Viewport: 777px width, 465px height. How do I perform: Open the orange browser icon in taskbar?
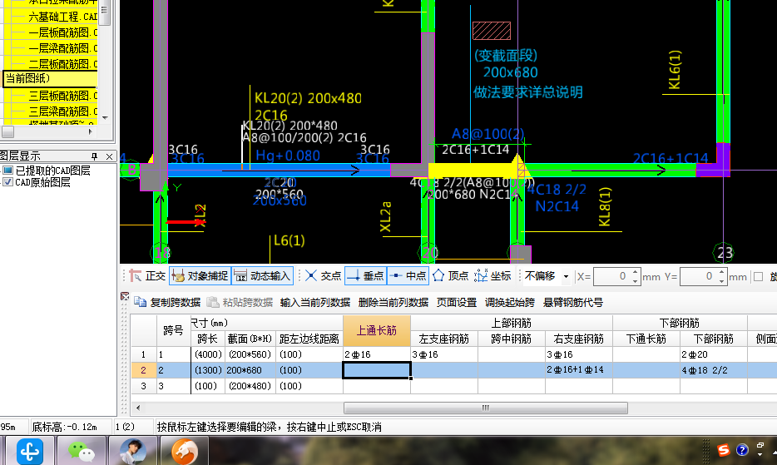(185, 451)
